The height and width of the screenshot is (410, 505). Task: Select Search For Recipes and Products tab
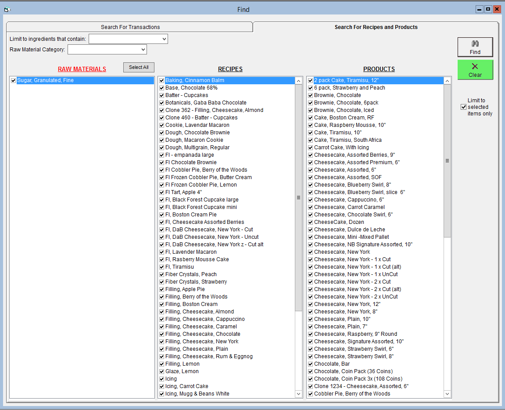click(x=376, y=27)
